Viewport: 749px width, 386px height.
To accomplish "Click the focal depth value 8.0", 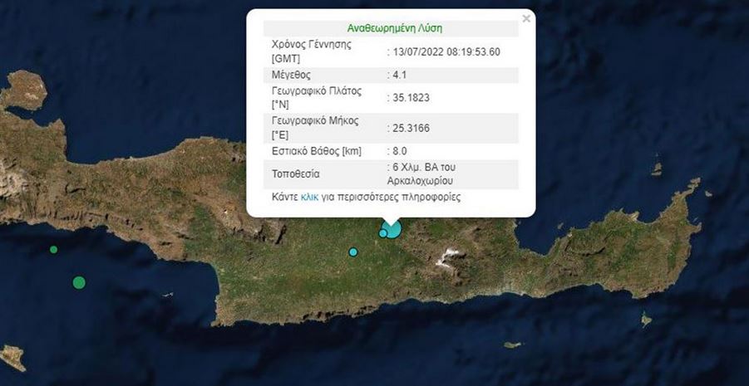I will 399,151.
